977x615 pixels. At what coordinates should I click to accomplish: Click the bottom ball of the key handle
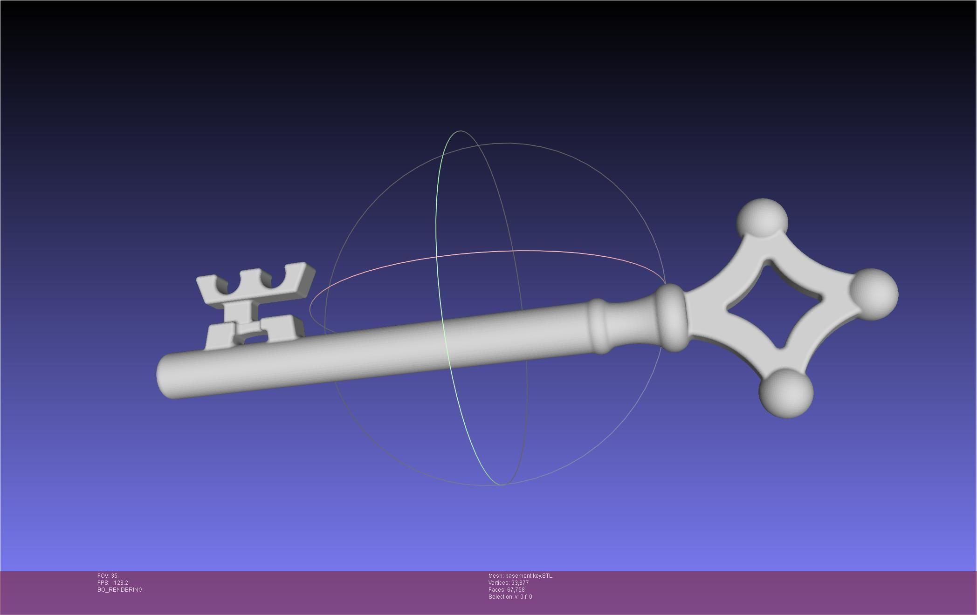pos(787,393)
